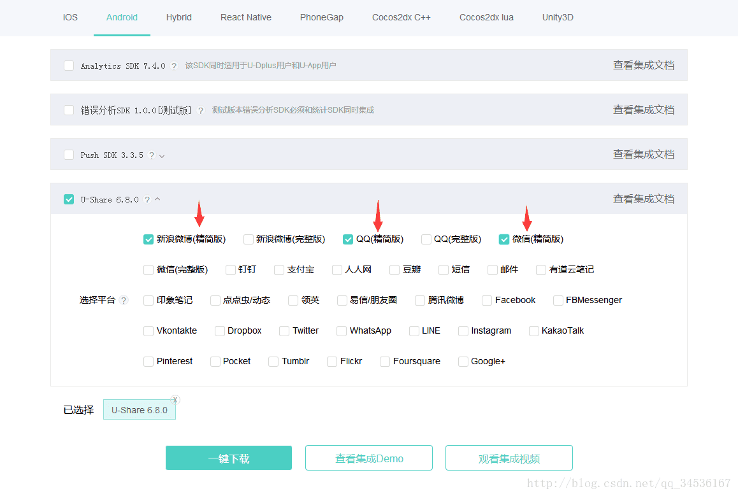The image size is (738, 496).
Task: Check the 有道云笔记 platform
Action: (541, 270)
